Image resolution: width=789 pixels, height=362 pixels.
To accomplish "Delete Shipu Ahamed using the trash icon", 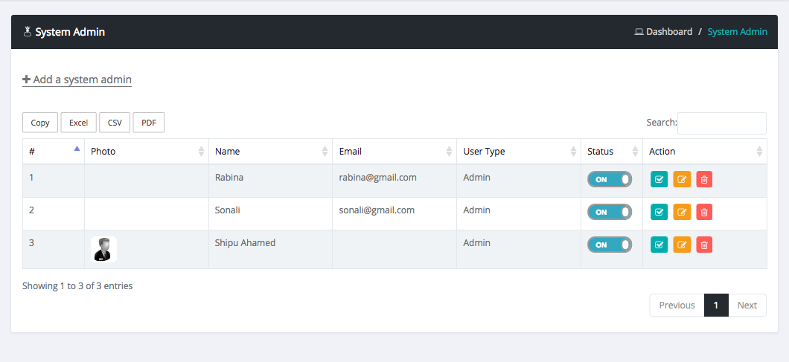I will coord(704,245).
